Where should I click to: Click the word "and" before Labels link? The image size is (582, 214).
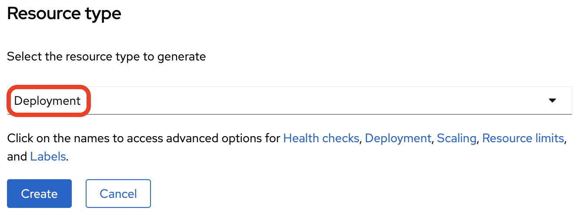tap(17, 157)
